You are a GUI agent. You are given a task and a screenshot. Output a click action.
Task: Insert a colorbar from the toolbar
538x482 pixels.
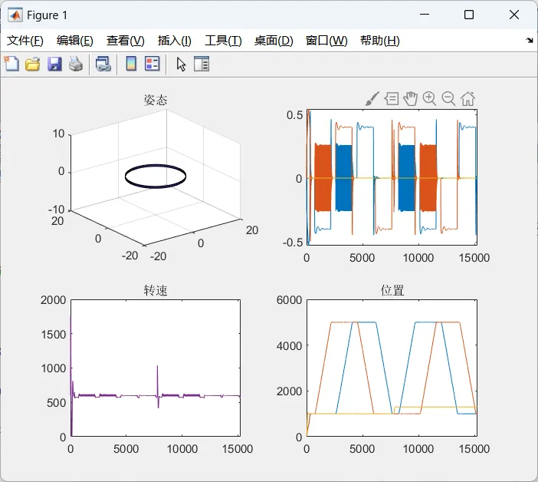pos(131,64)
